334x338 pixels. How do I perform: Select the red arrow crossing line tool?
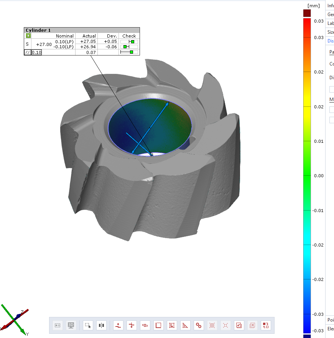pyautogui.click(x=132, y=325)
